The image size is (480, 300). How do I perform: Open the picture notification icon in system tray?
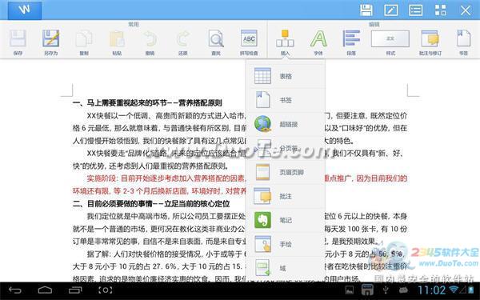click(350, 290)
